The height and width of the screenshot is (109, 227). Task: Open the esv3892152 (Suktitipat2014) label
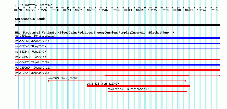(36, 36)
